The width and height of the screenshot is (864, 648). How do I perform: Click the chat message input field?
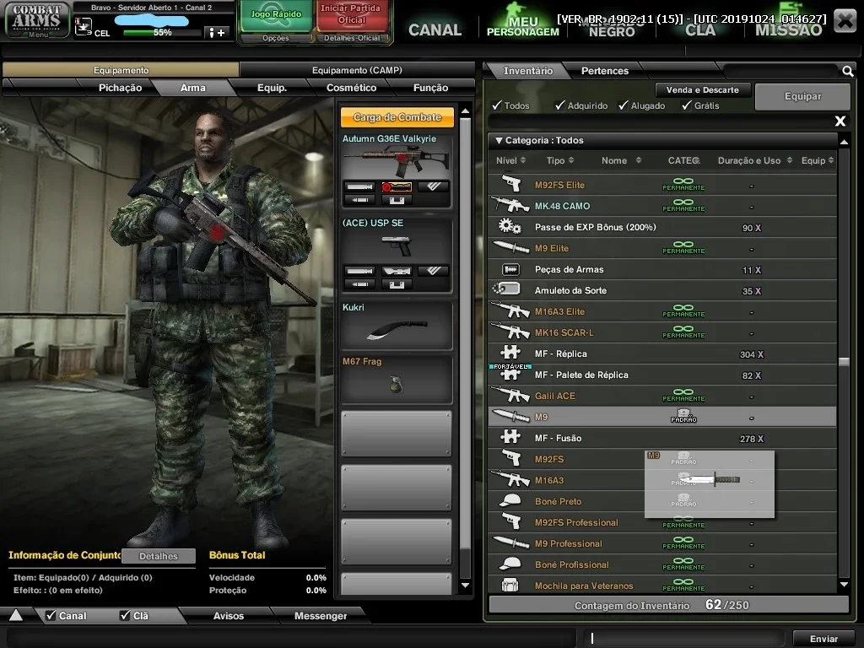[x=683, y=638]
